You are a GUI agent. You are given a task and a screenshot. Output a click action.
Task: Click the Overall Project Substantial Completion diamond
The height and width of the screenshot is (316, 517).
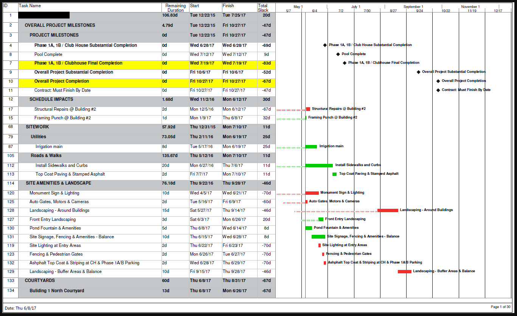click(x=419, y=72)
